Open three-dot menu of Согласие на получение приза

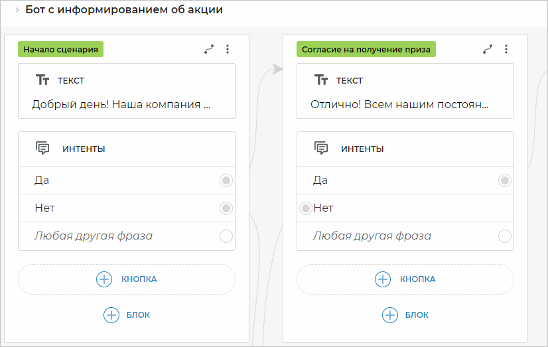506,49
